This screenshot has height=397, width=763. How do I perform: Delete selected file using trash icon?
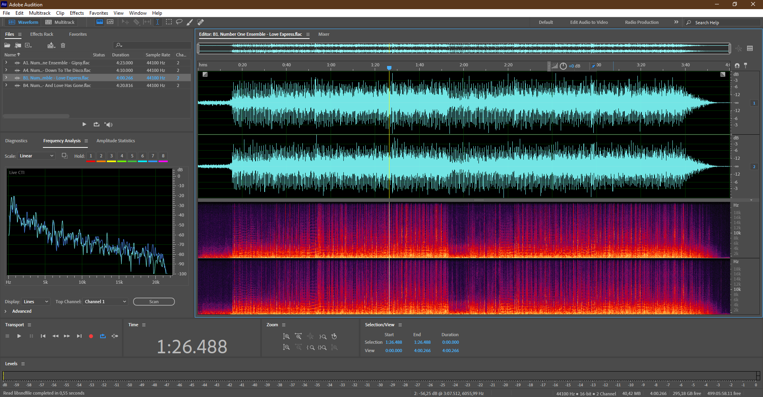point(63,45)
